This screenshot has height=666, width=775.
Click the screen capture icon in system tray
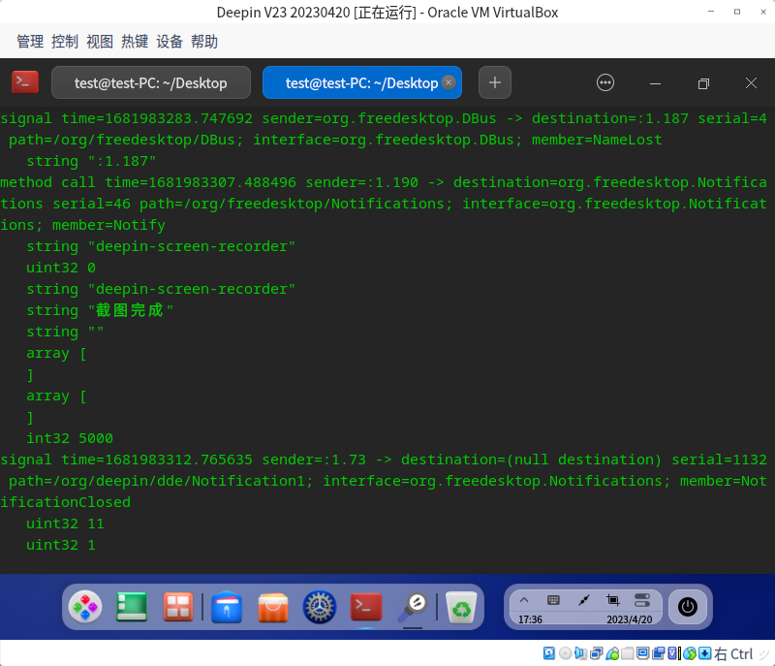pos(613,599)
